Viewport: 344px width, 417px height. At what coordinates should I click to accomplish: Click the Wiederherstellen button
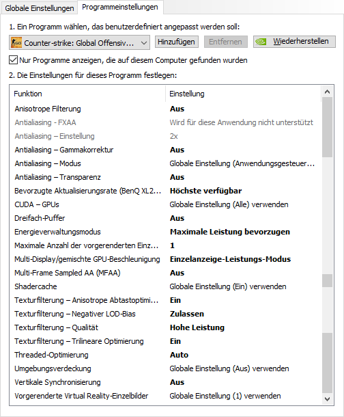[294, 42]
